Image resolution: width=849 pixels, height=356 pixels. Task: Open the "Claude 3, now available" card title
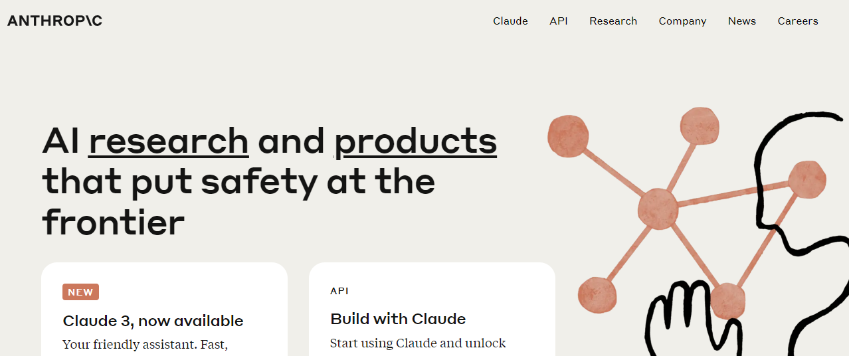point(153,321)
